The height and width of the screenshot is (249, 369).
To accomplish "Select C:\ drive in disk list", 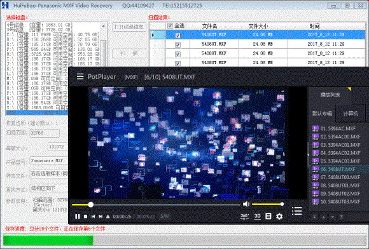I will pyautogui.click(x=53, y=34).
